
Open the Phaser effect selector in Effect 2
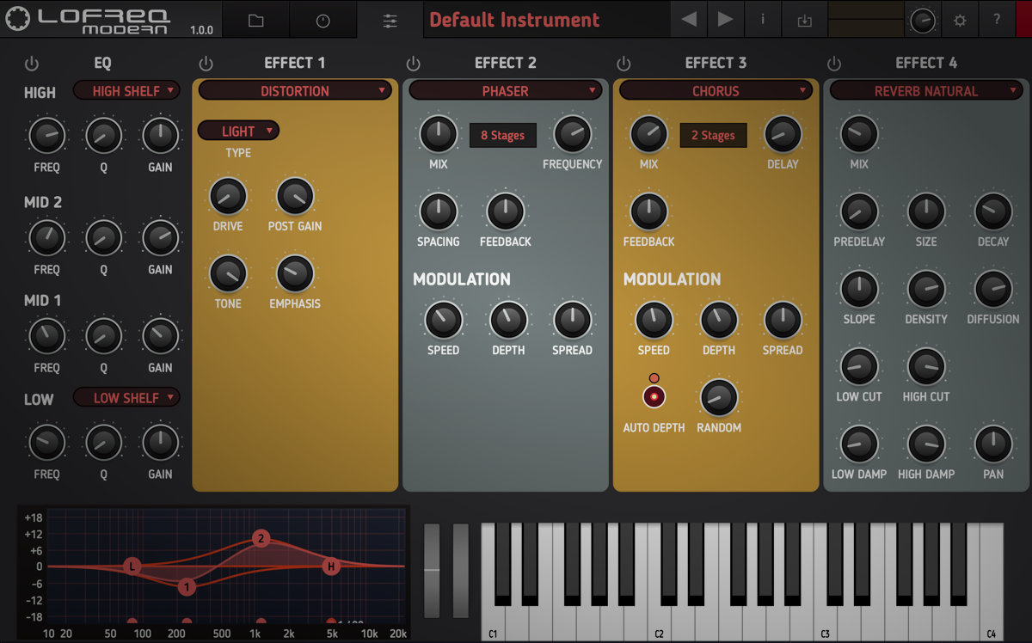pyautogui.click(x=506, y=90)
